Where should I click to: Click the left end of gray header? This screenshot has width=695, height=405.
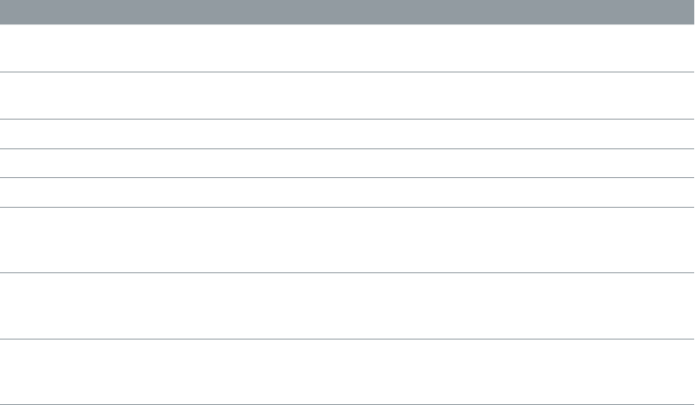pos(10,12)
